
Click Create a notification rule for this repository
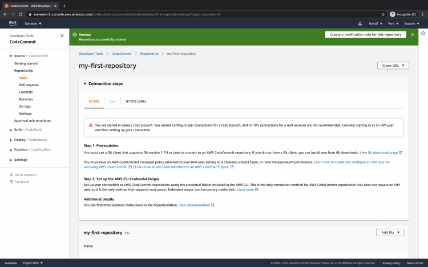pos(365,35)
